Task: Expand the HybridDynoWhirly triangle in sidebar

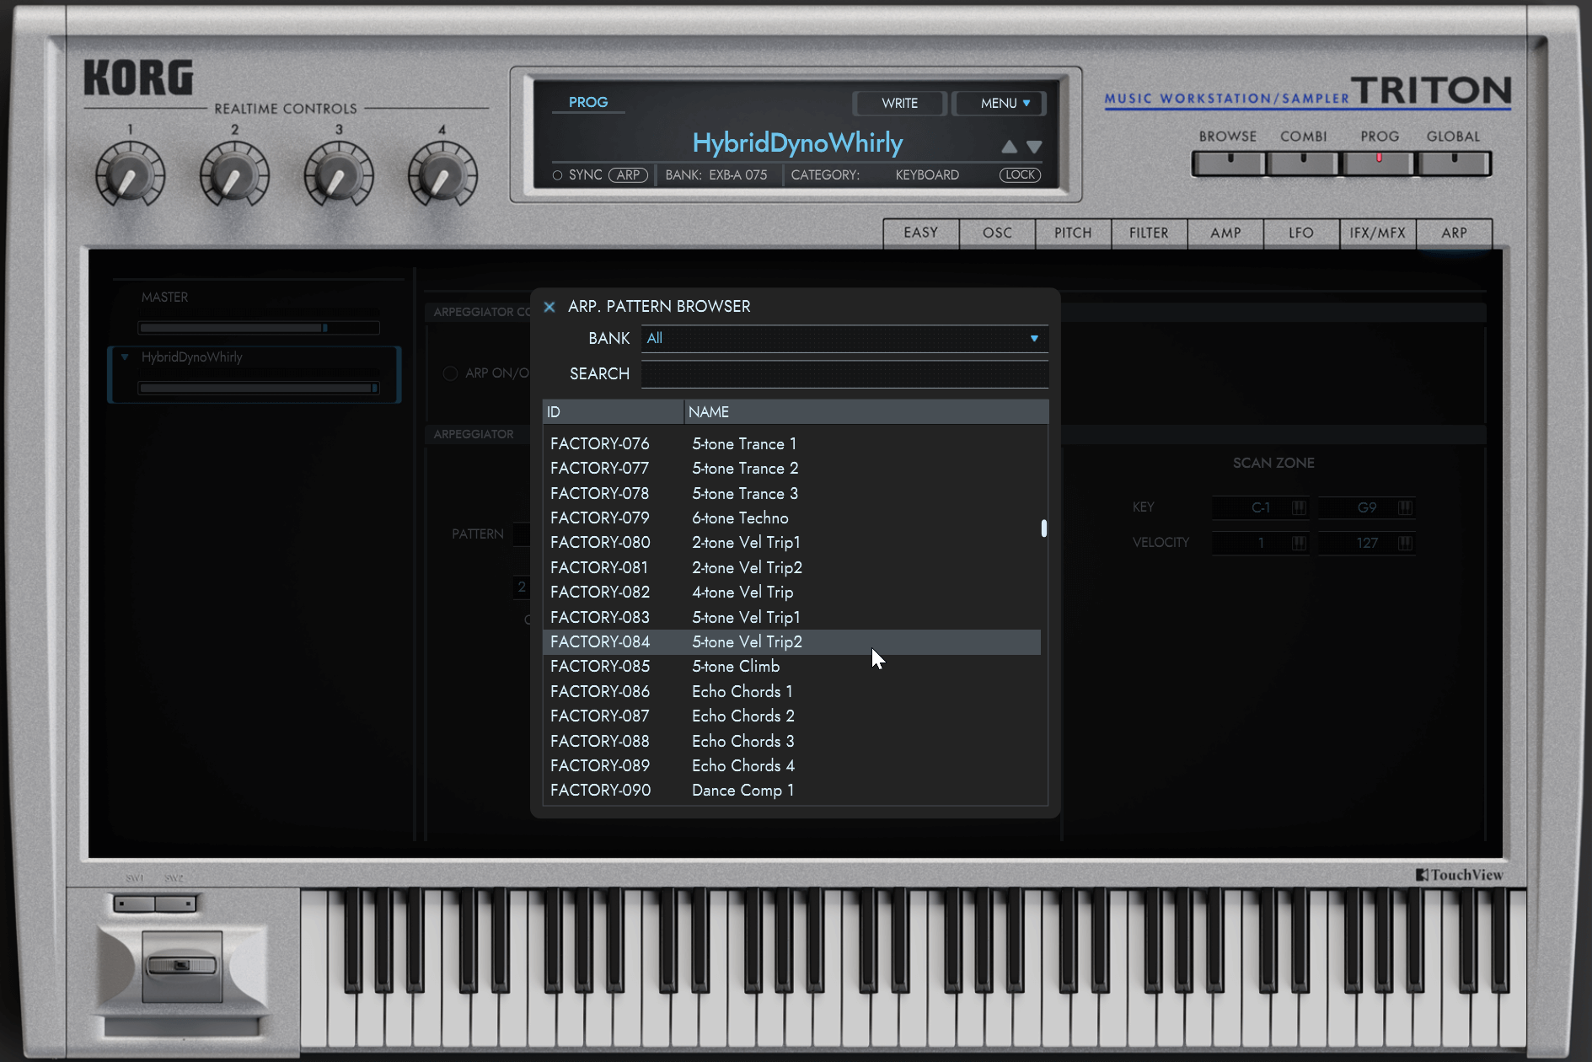Action: (x=125, y=357)
